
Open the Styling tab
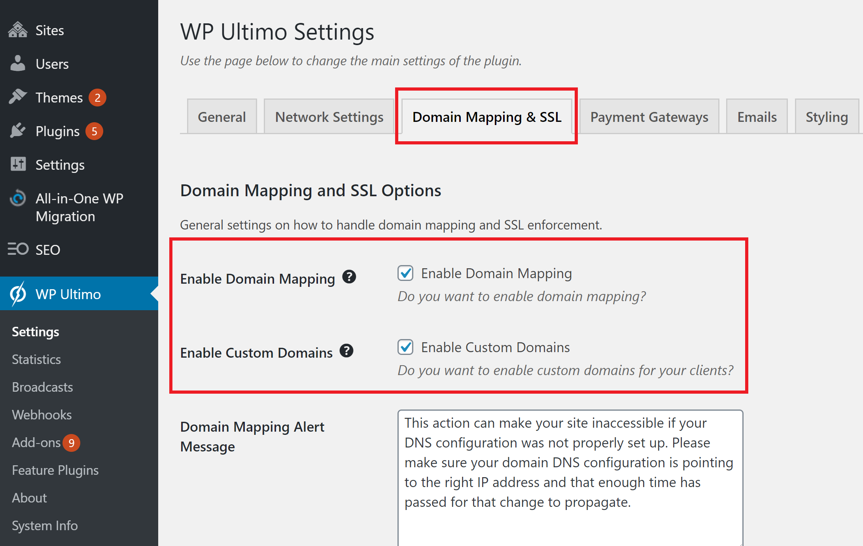pyautogui.click(x=827, y=117)
